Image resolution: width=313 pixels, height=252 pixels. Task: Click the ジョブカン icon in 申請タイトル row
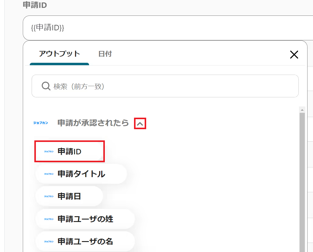pyautogui.click(x=49, y=174)
